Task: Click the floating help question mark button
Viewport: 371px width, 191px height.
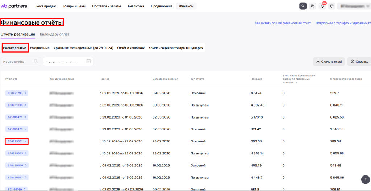Action: [x=366, y=179]
